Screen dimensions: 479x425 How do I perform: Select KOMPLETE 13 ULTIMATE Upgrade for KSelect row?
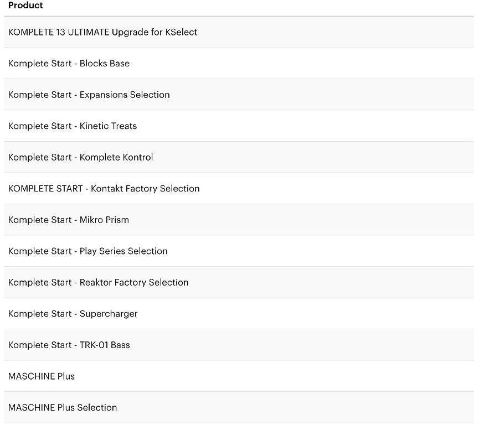pyautogui.click(x=239, y=32)
